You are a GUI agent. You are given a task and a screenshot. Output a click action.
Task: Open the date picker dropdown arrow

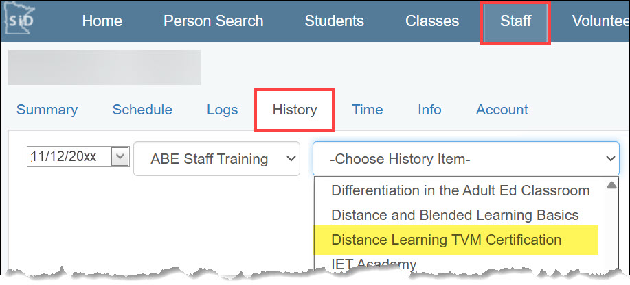120,157
